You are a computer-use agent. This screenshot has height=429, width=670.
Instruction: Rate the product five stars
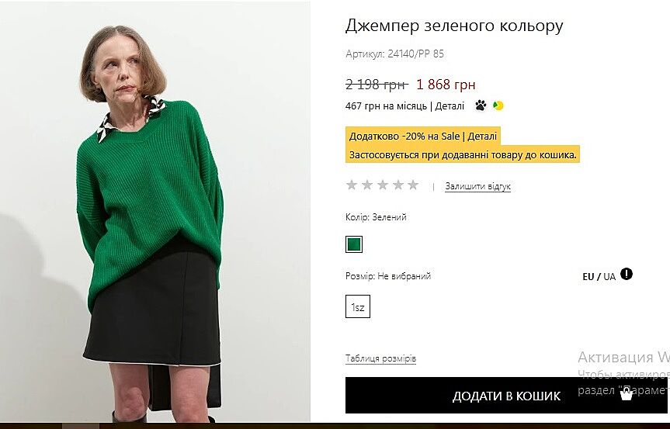pyautogui.click(x=413, y=185)
